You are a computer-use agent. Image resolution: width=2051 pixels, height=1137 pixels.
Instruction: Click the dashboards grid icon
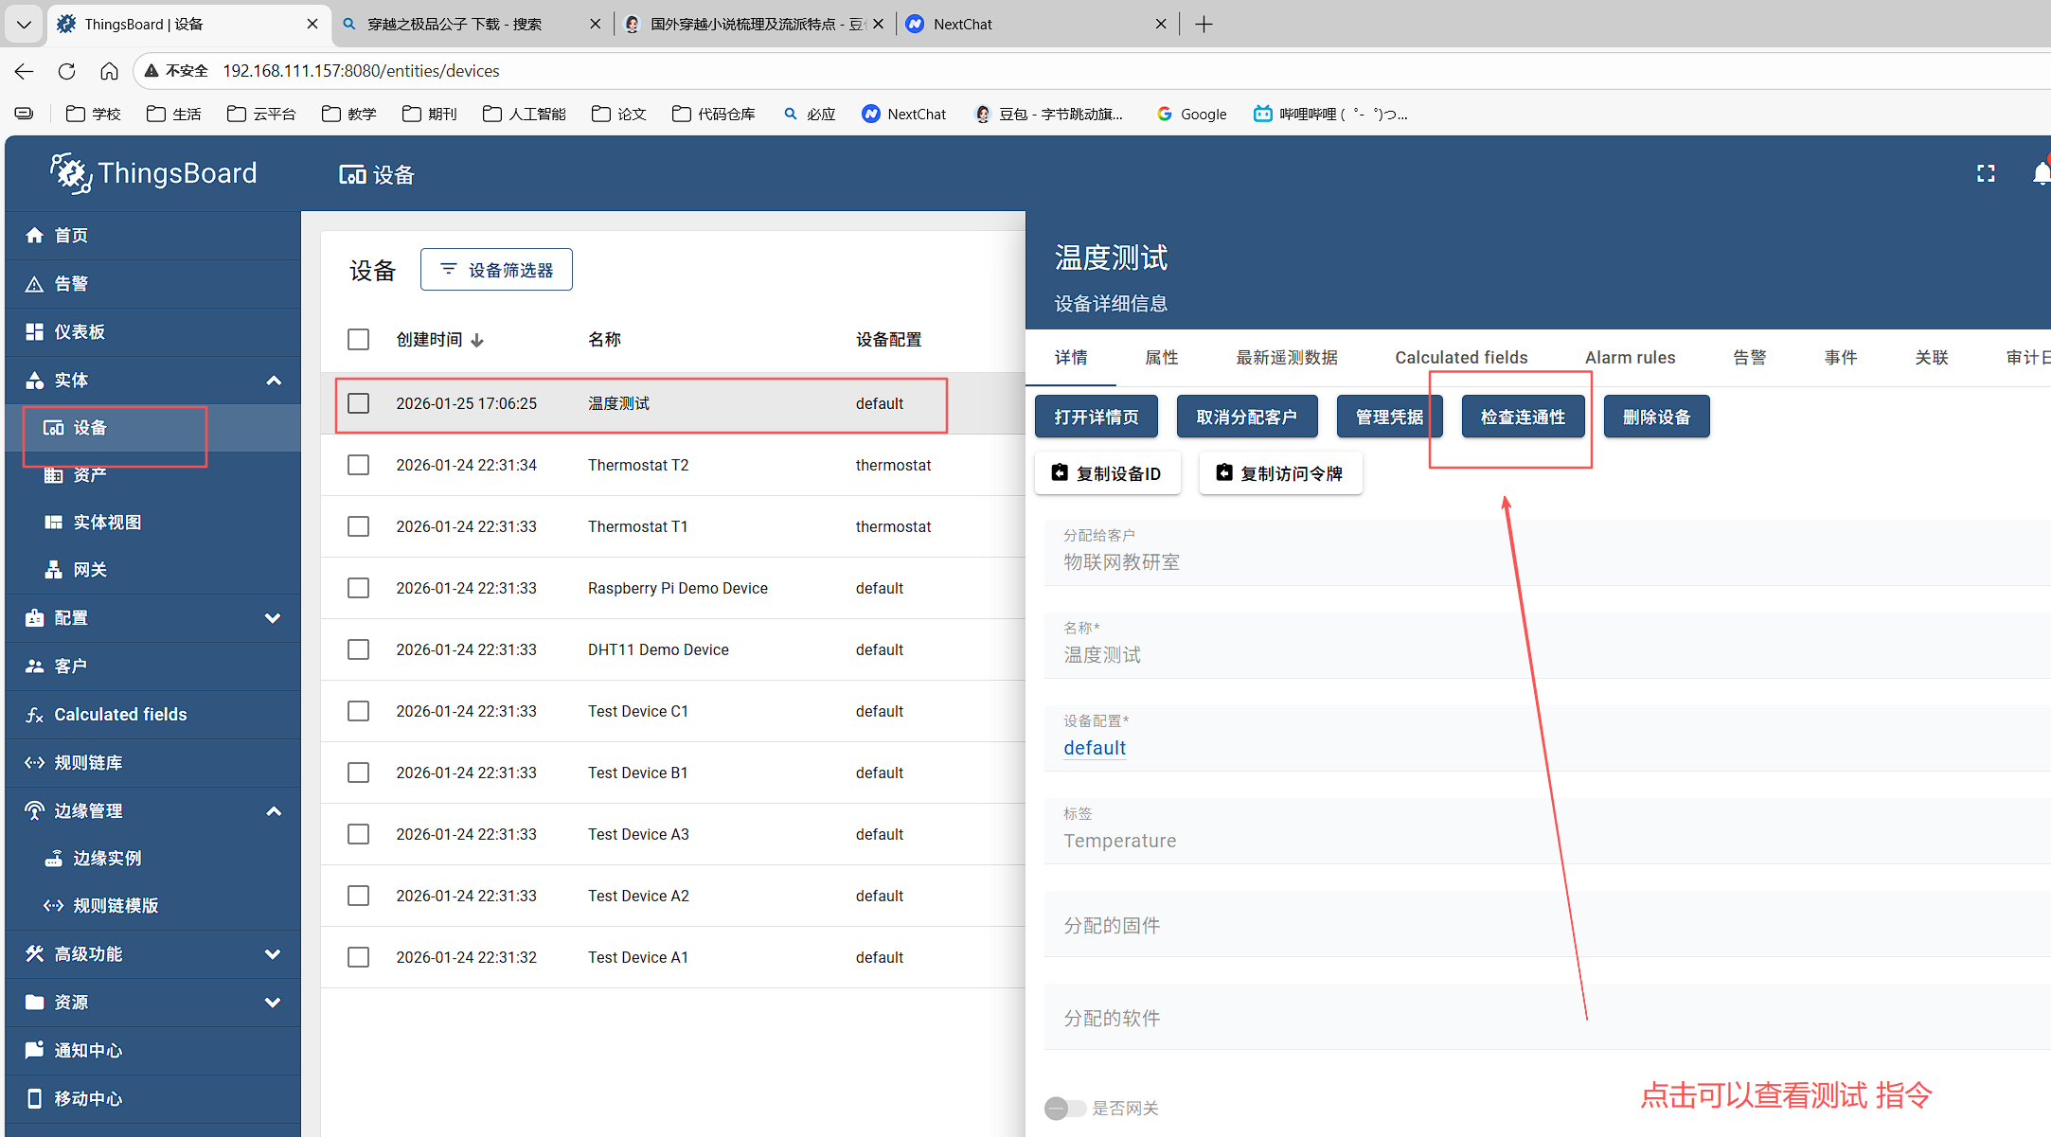click(35, 331)
